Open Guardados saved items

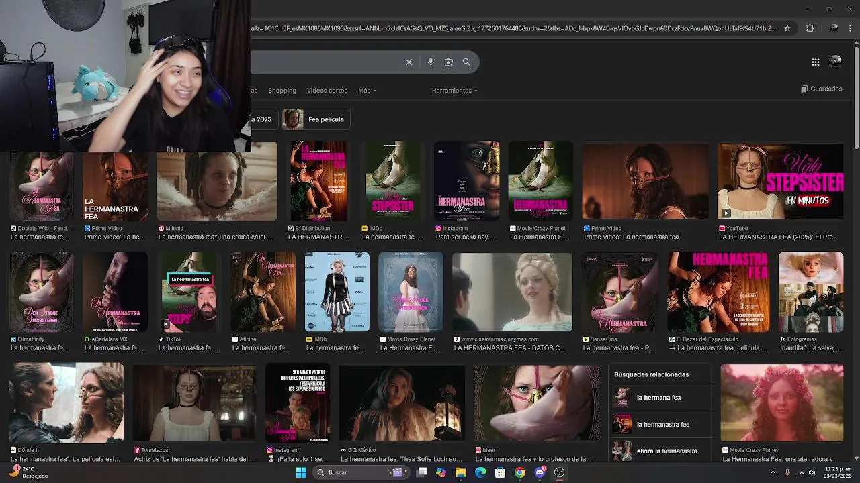point(822,89)
